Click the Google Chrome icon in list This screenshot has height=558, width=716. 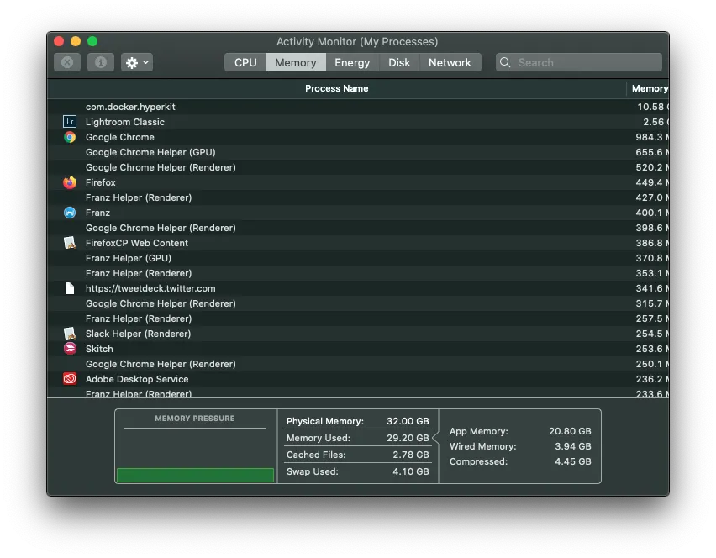pyautogui.click(x=70, y=137)
